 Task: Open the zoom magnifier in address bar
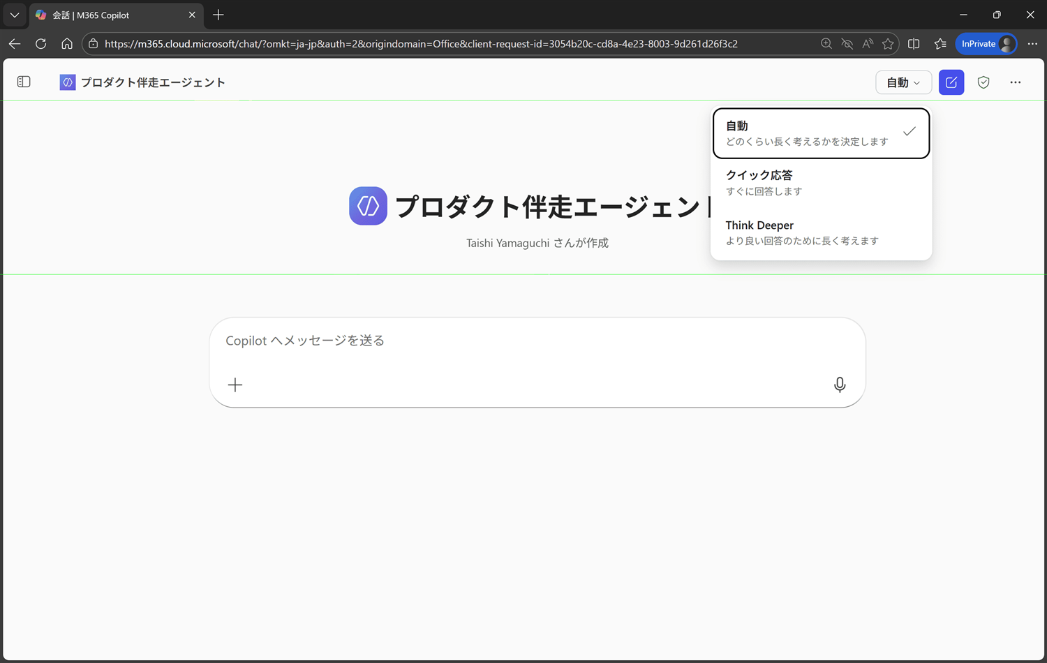(x=826, y=43)
